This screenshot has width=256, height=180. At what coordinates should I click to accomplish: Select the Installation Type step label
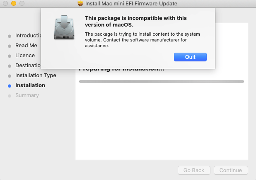click(36, 75)
